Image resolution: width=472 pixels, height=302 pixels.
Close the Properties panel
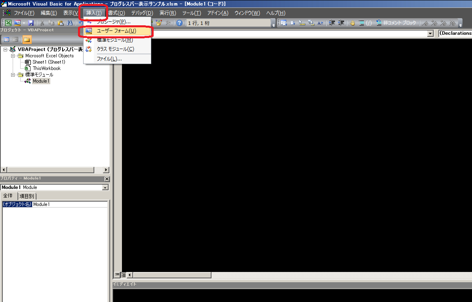tap(107, 179)
